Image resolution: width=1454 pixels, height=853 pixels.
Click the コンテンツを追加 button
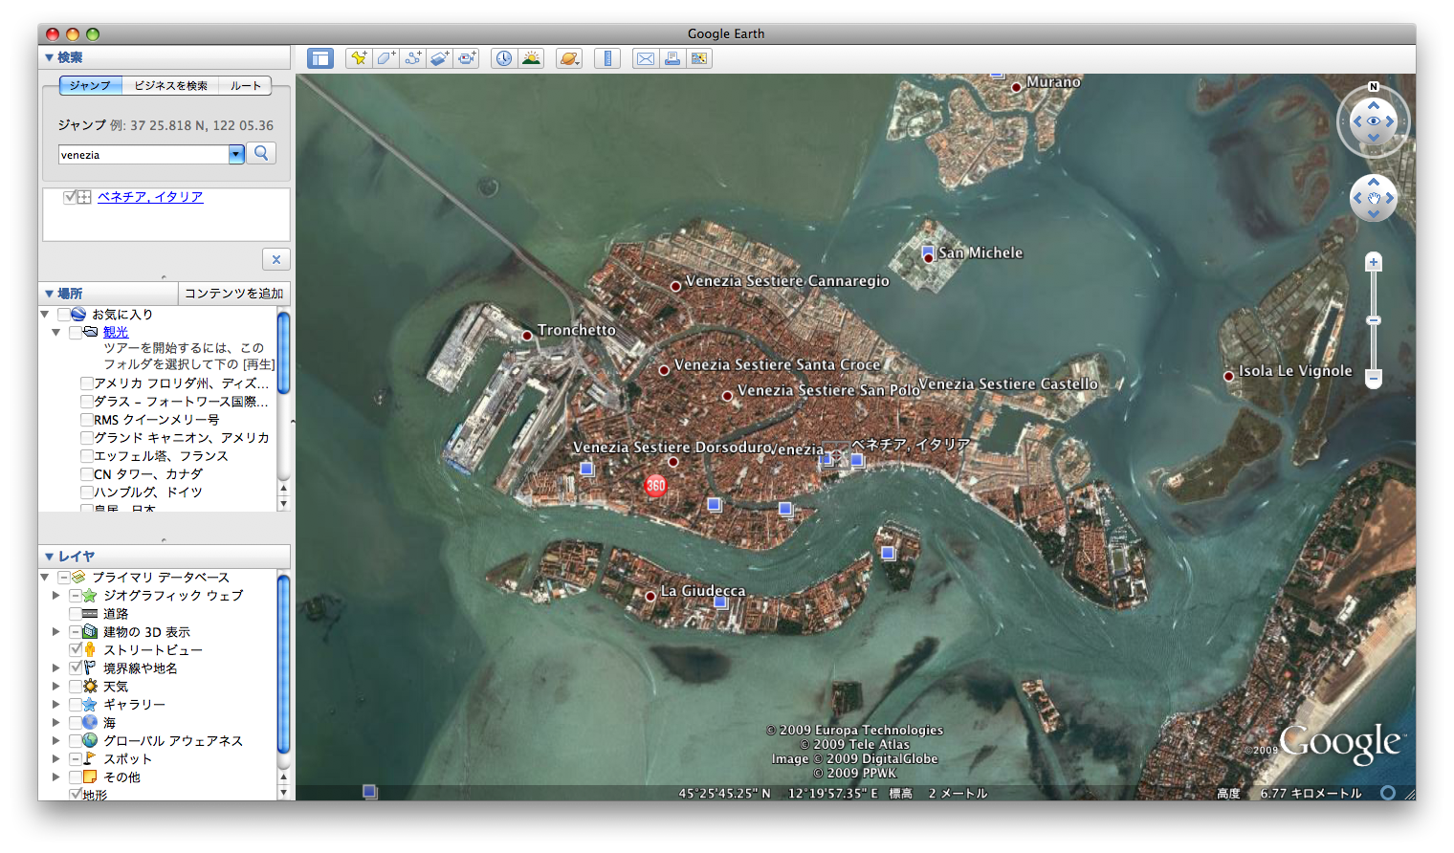[234, 294]
